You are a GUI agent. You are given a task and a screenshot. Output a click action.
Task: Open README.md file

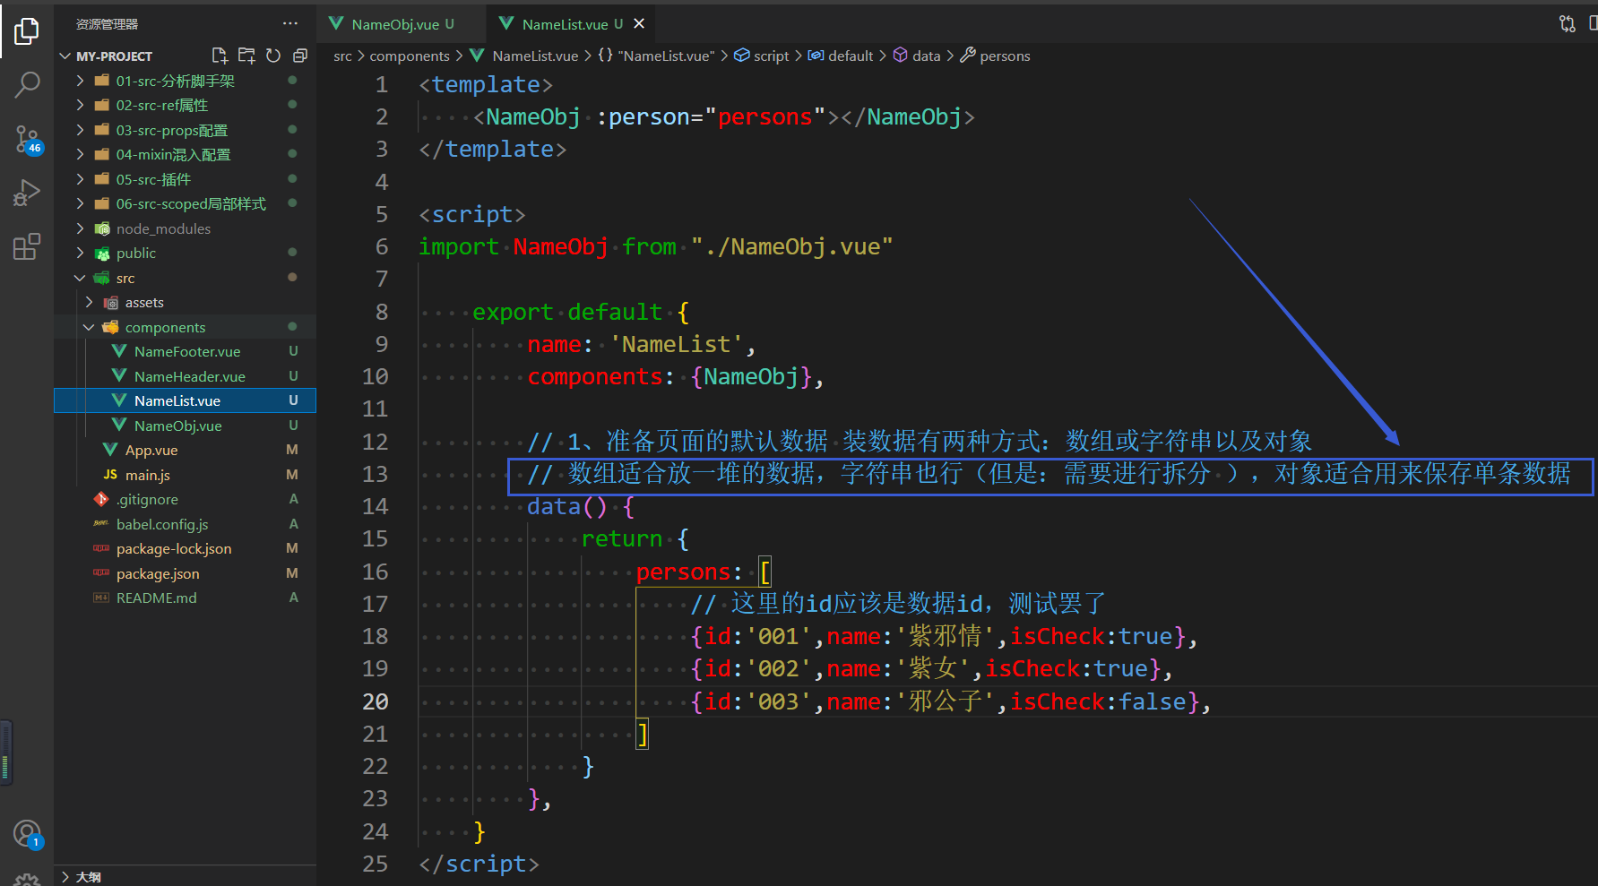[156, 598]
